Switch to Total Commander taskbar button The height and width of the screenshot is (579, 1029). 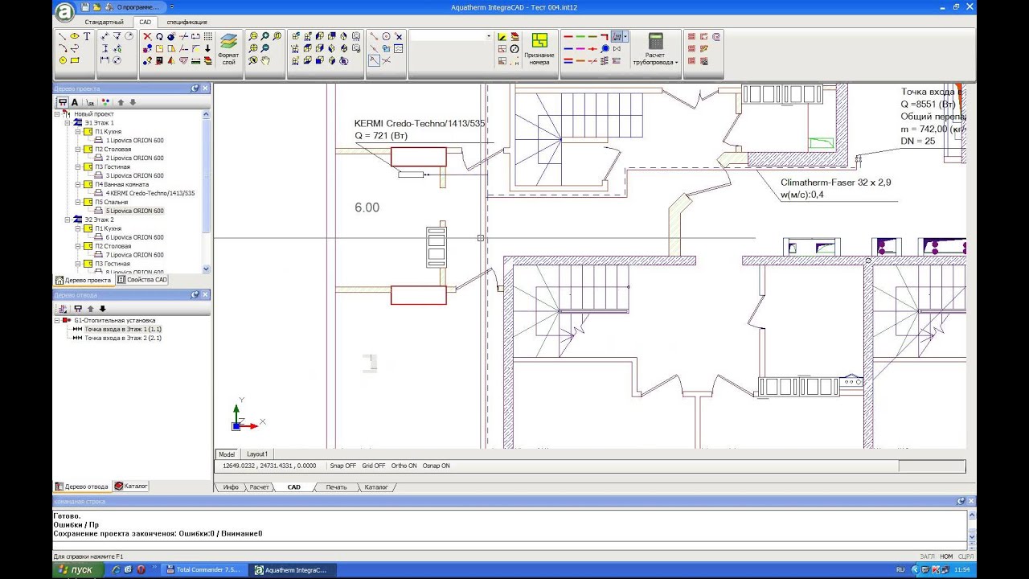(x=203, y=569)
